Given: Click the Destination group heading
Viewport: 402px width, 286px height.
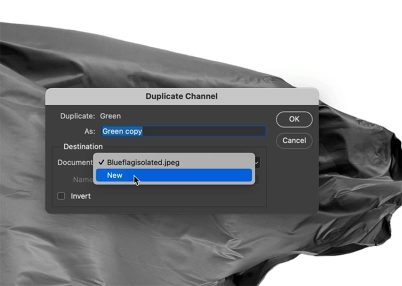Looking at the screenshot, I should (x=83, y=147).
